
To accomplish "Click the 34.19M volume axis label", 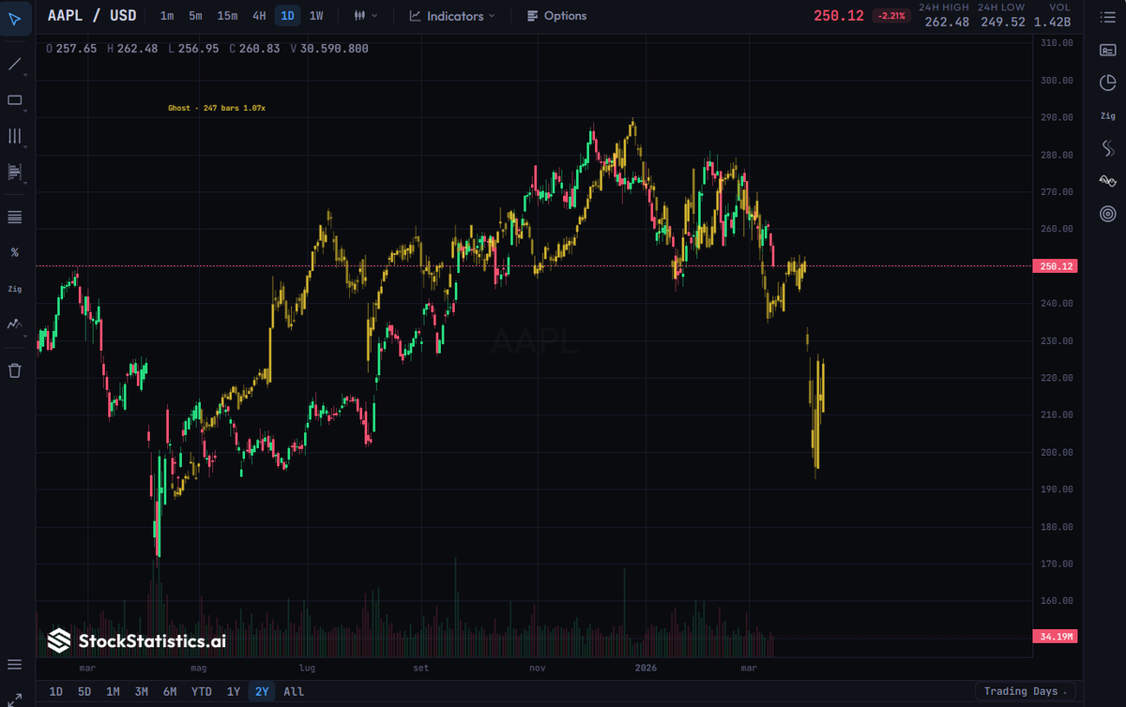I will point(1057,637).
